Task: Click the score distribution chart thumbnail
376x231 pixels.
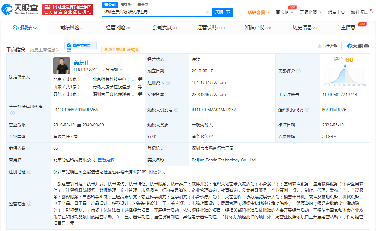Action: (345, 76)
